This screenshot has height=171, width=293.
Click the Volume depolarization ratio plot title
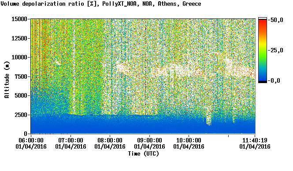[x=101, y=4]
